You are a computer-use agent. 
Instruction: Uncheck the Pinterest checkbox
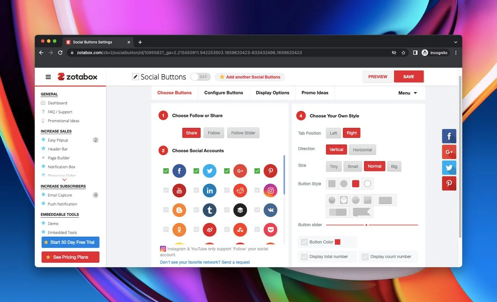pos(257,171)
